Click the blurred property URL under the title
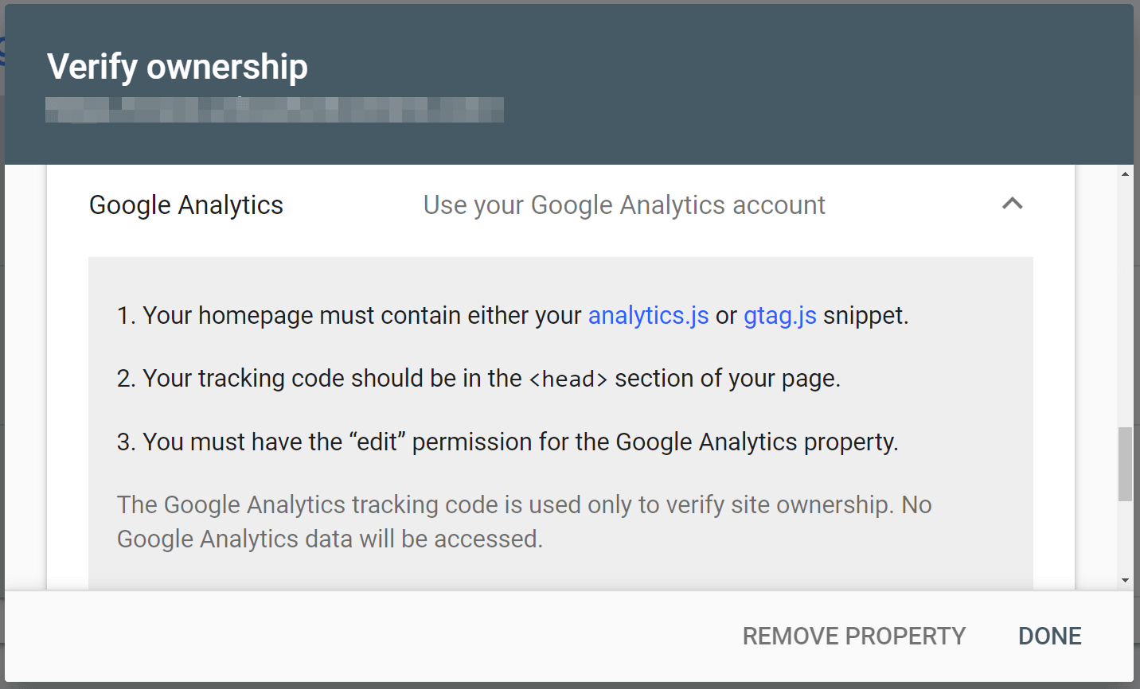1140x689 pixels. click(275, 111)
